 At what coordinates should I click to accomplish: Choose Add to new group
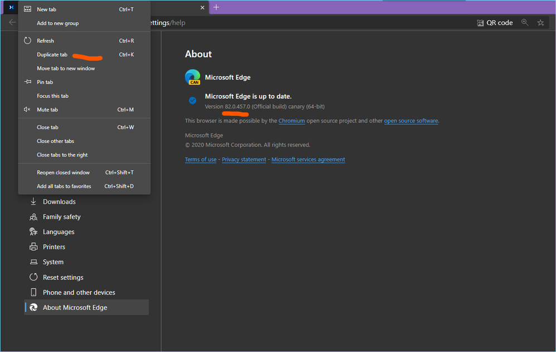84,23
